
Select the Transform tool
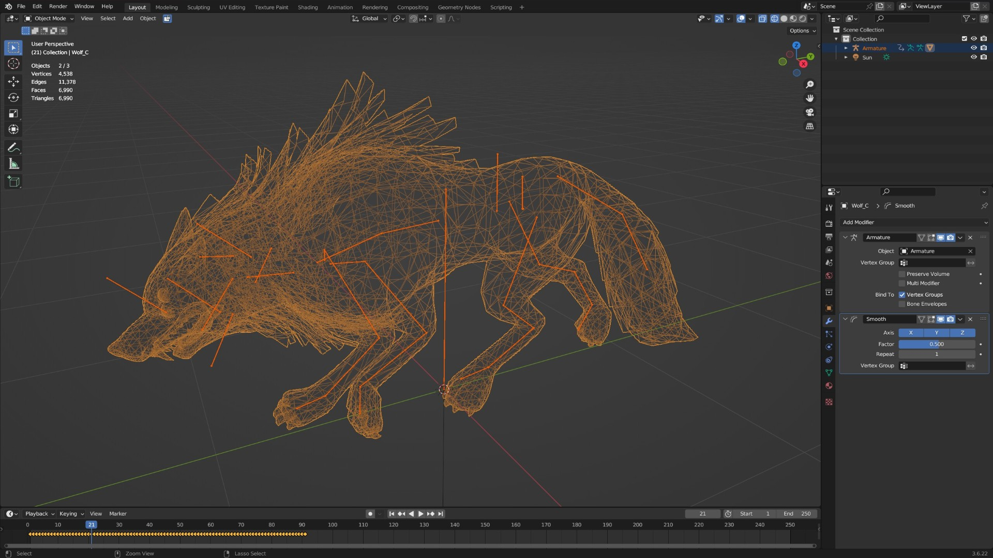point(13,130)
